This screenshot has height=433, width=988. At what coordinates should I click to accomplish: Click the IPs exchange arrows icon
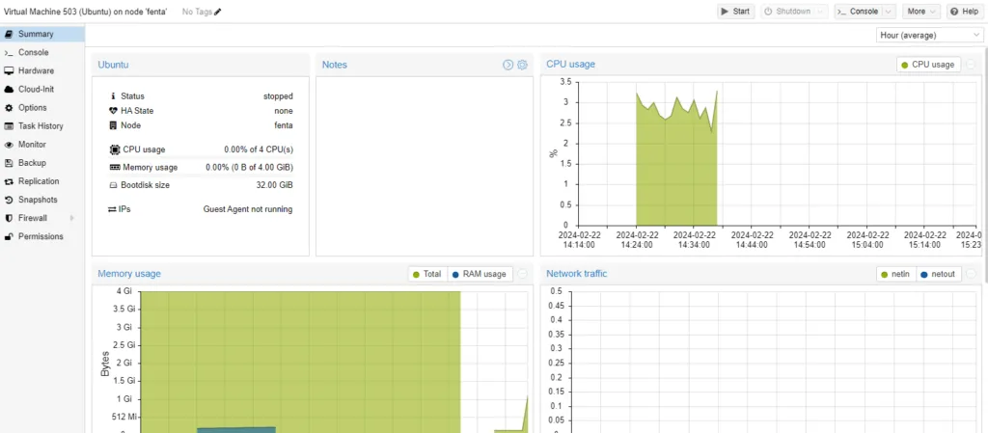point(112,209)
